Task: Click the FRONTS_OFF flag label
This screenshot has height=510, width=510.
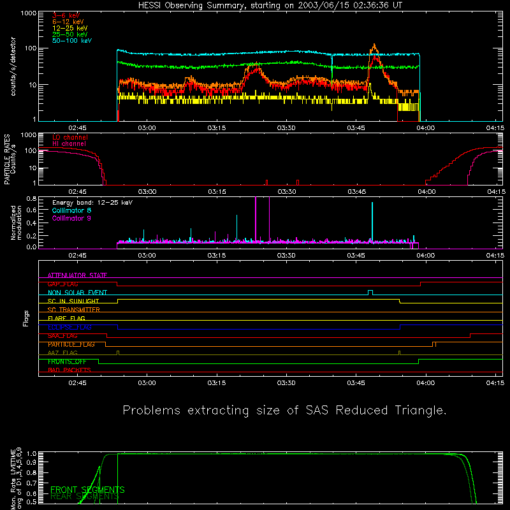Action: (x=67, y=361)
